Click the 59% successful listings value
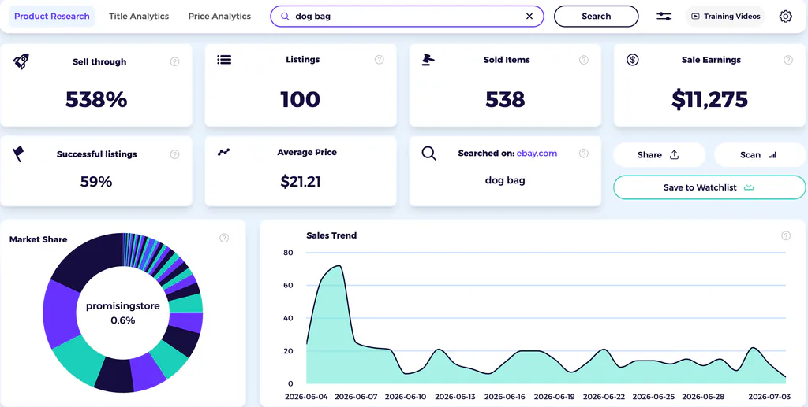 [96, 181]
